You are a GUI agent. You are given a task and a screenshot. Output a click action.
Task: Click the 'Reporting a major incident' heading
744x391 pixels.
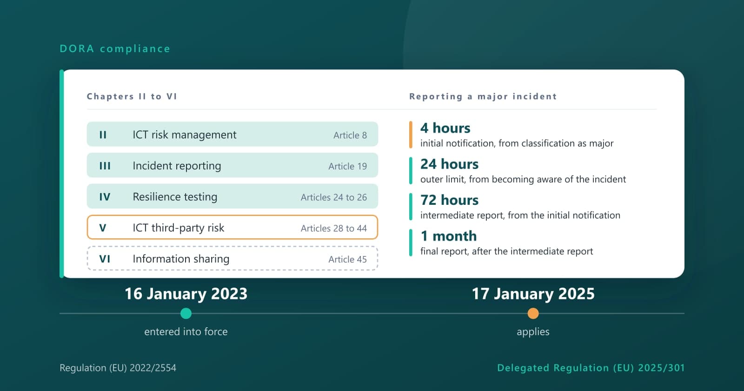coord(483,96)
